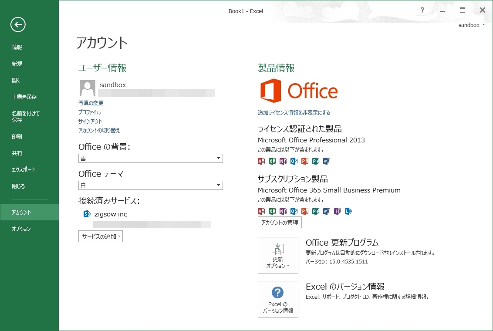
Task: Click 追加ライセンス情報を非表示にする link
Action: click(x=294, y=112)
